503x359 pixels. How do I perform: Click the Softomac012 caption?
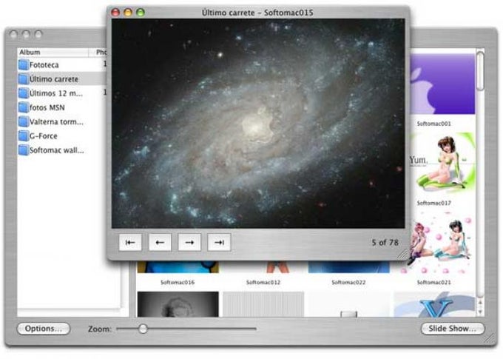tap(263, 282)
